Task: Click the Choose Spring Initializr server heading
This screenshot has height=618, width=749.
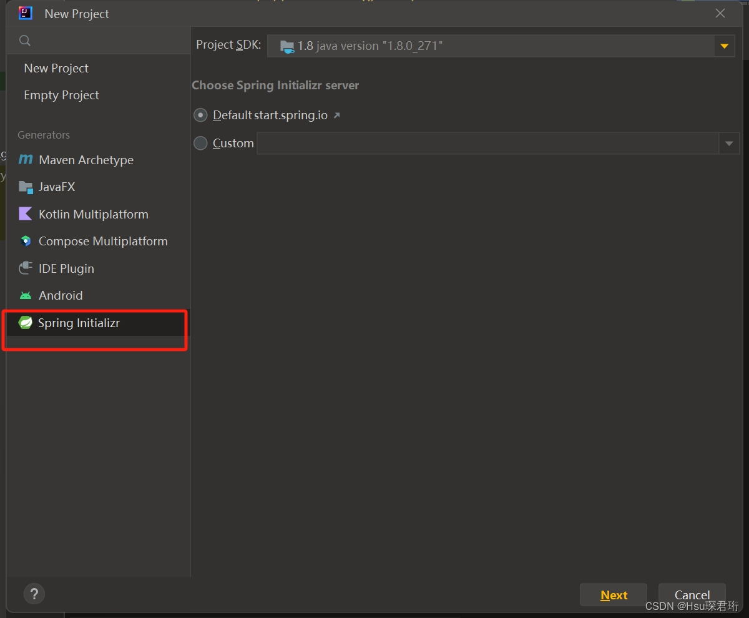Action: 275,86
